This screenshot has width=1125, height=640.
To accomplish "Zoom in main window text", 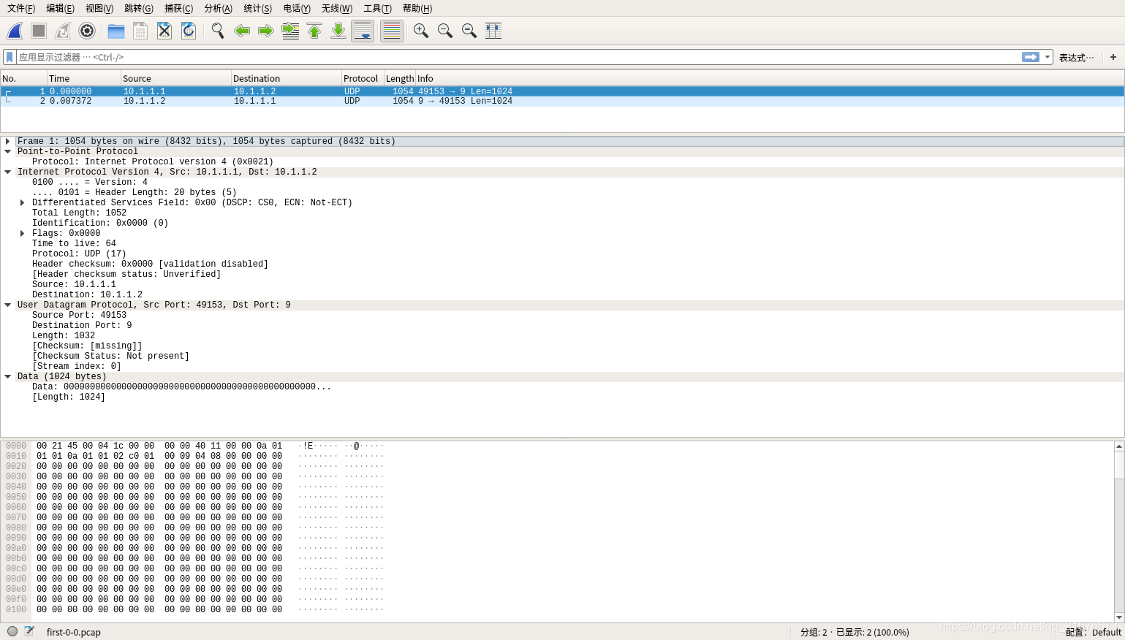I will (x=421, y=31).
